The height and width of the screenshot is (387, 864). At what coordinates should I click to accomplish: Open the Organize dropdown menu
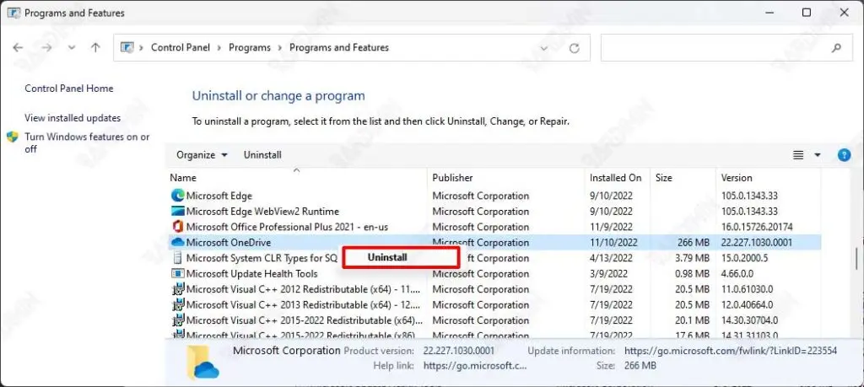coord(202,155)
